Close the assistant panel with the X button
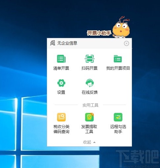The height and width of the screenshot is (168, 160). (x=126, y=43)
